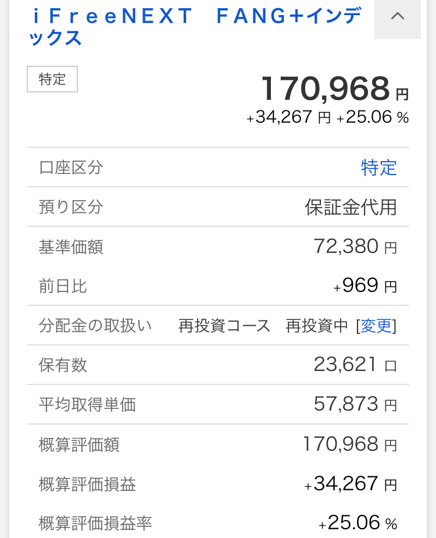Image resolution: width=436 pixels, height=538 pixels.
Task: Click the boxed 特定 account tag
Action: click(52, 79)
